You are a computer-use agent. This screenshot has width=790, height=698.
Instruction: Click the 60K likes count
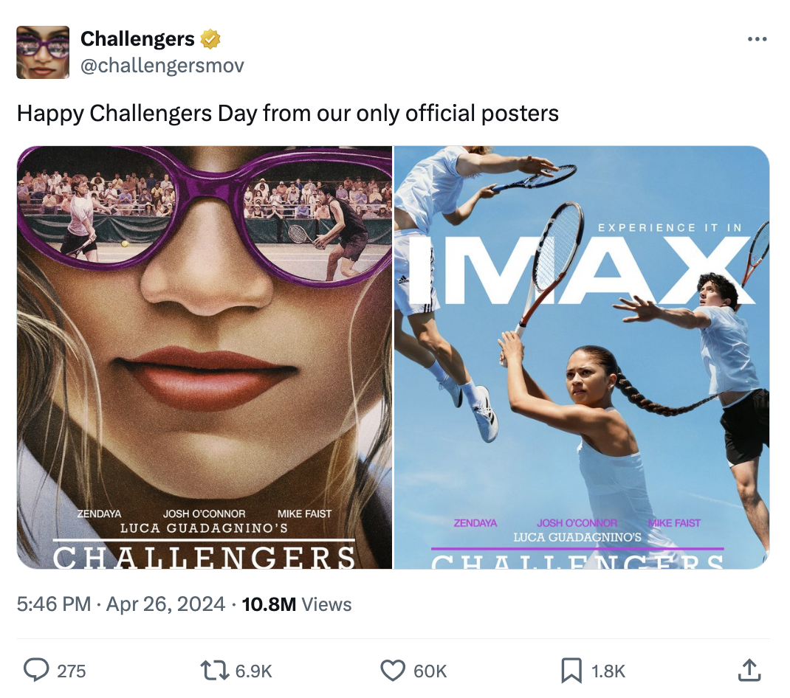click(x=430, y=671)
